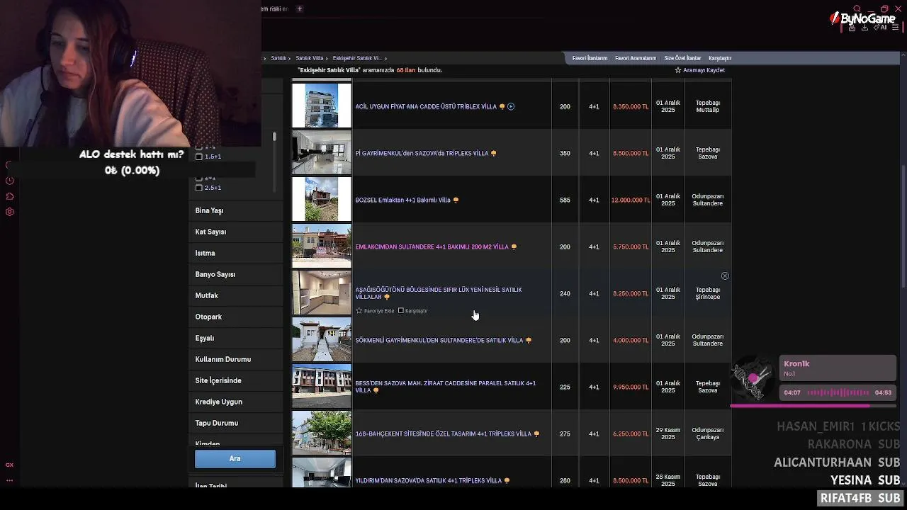Open thumbnail of 4.000.000 TL Sultandere villa

point(322,340)
